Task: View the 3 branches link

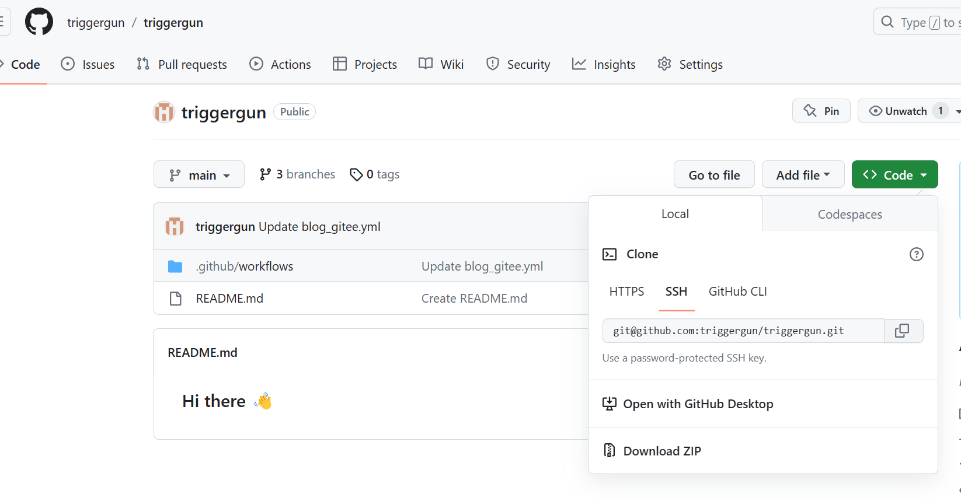Action: coord(298,174)
